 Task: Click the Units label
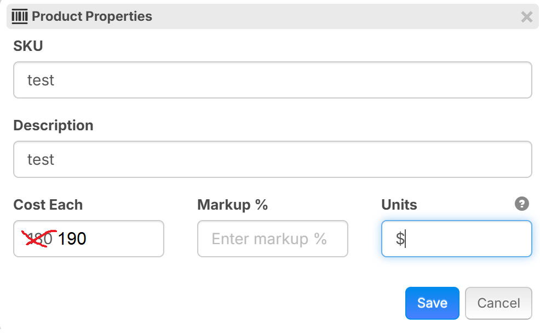(399, 205)
